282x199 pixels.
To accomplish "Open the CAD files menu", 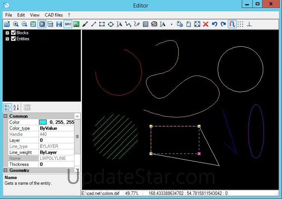I will click(54, 15).
